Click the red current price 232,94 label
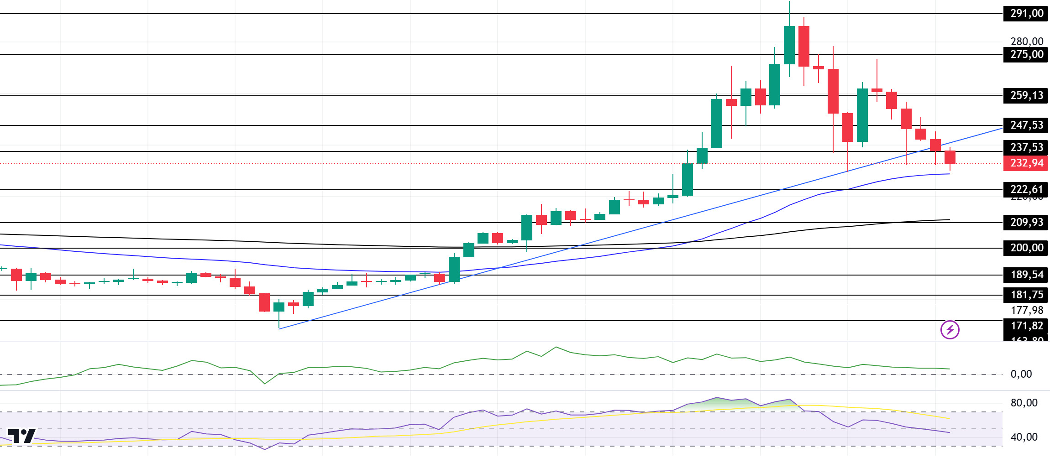 pos(1026,163)
